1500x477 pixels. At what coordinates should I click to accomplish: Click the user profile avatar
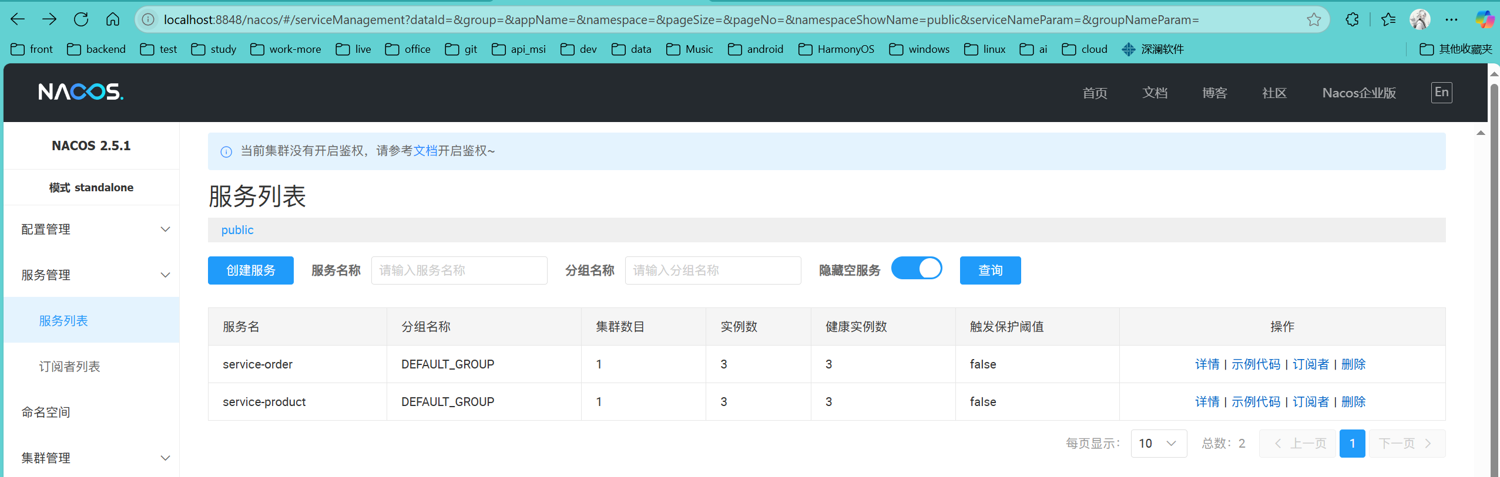tap(1420, 19)
